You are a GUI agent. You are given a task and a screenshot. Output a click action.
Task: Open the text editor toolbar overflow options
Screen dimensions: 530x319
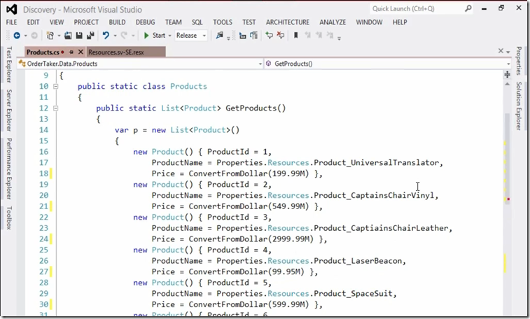tap(339, 38)
